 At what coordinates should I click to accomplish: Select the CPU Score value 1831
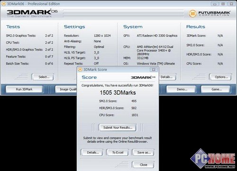[x=135, y=115]
